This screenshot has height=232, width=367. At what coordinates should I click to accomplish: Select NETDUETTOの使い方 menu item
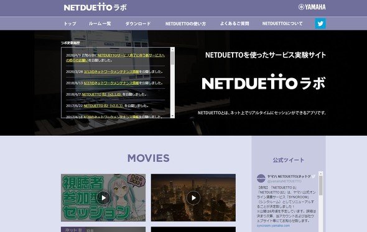[185, 24]
